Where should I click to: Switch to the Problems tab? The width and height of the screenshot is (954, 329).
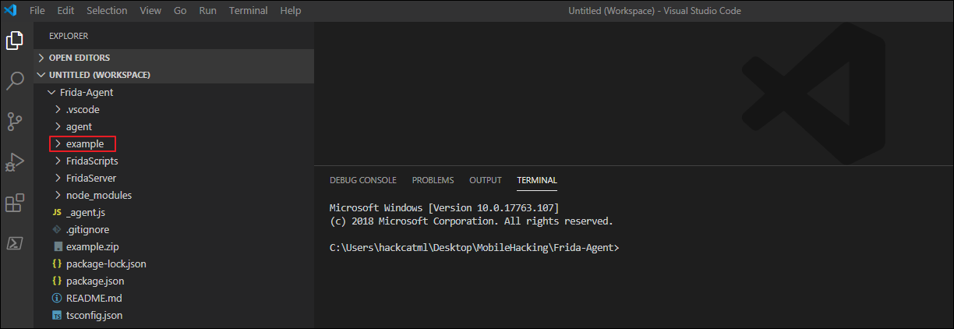tap(433, 180)
